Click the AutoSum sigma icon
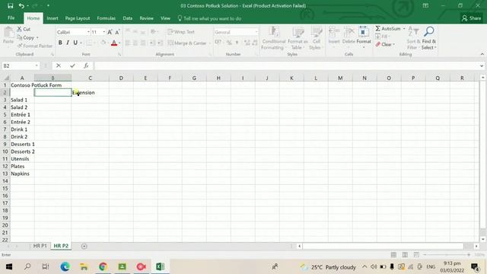Screen dimensions: 487x274 [377, 29]
